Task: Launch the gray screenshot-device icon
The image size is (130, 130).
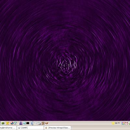Action: click(x=39, y=123)
